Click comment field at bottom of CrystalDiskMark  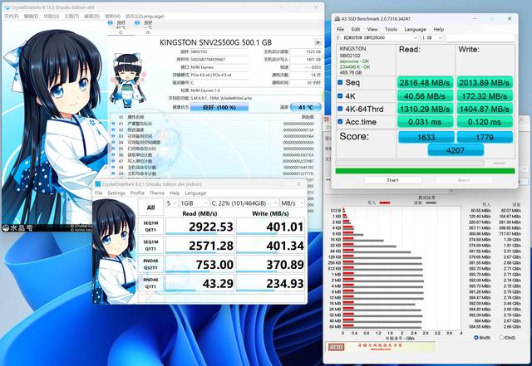pyautogui.click(x=222, y=298)
